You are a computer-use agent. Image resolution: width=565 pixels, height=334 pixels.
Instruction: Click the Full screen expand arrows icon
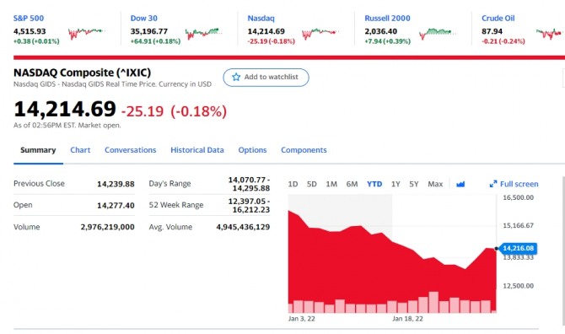point(493,184)
